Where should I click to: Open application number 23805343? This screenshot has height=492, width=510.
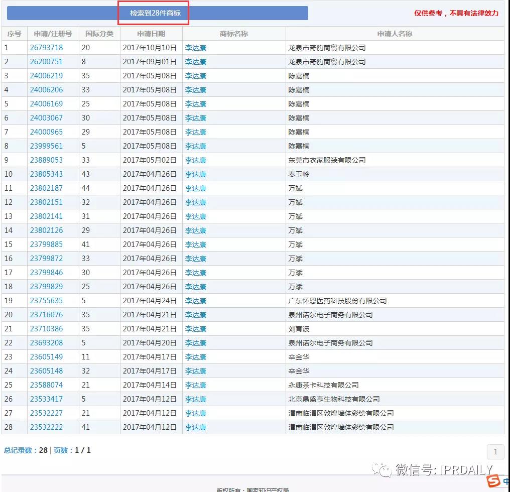[x=46, y=174]
